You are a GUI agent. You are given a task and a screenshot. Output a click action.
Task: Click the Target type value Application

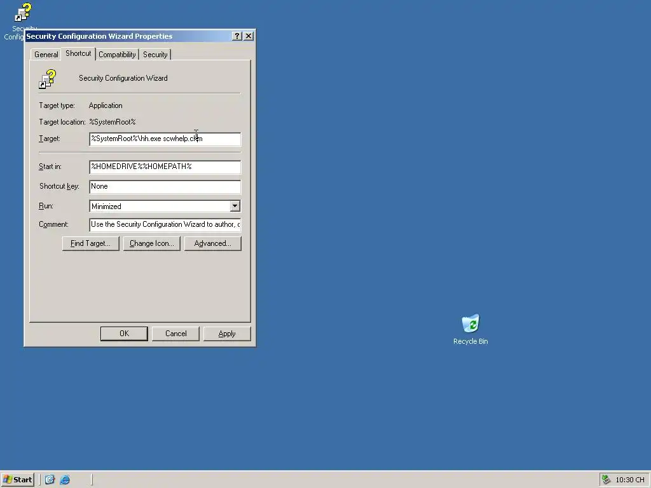pyautogui.click(x=106, y=105)
